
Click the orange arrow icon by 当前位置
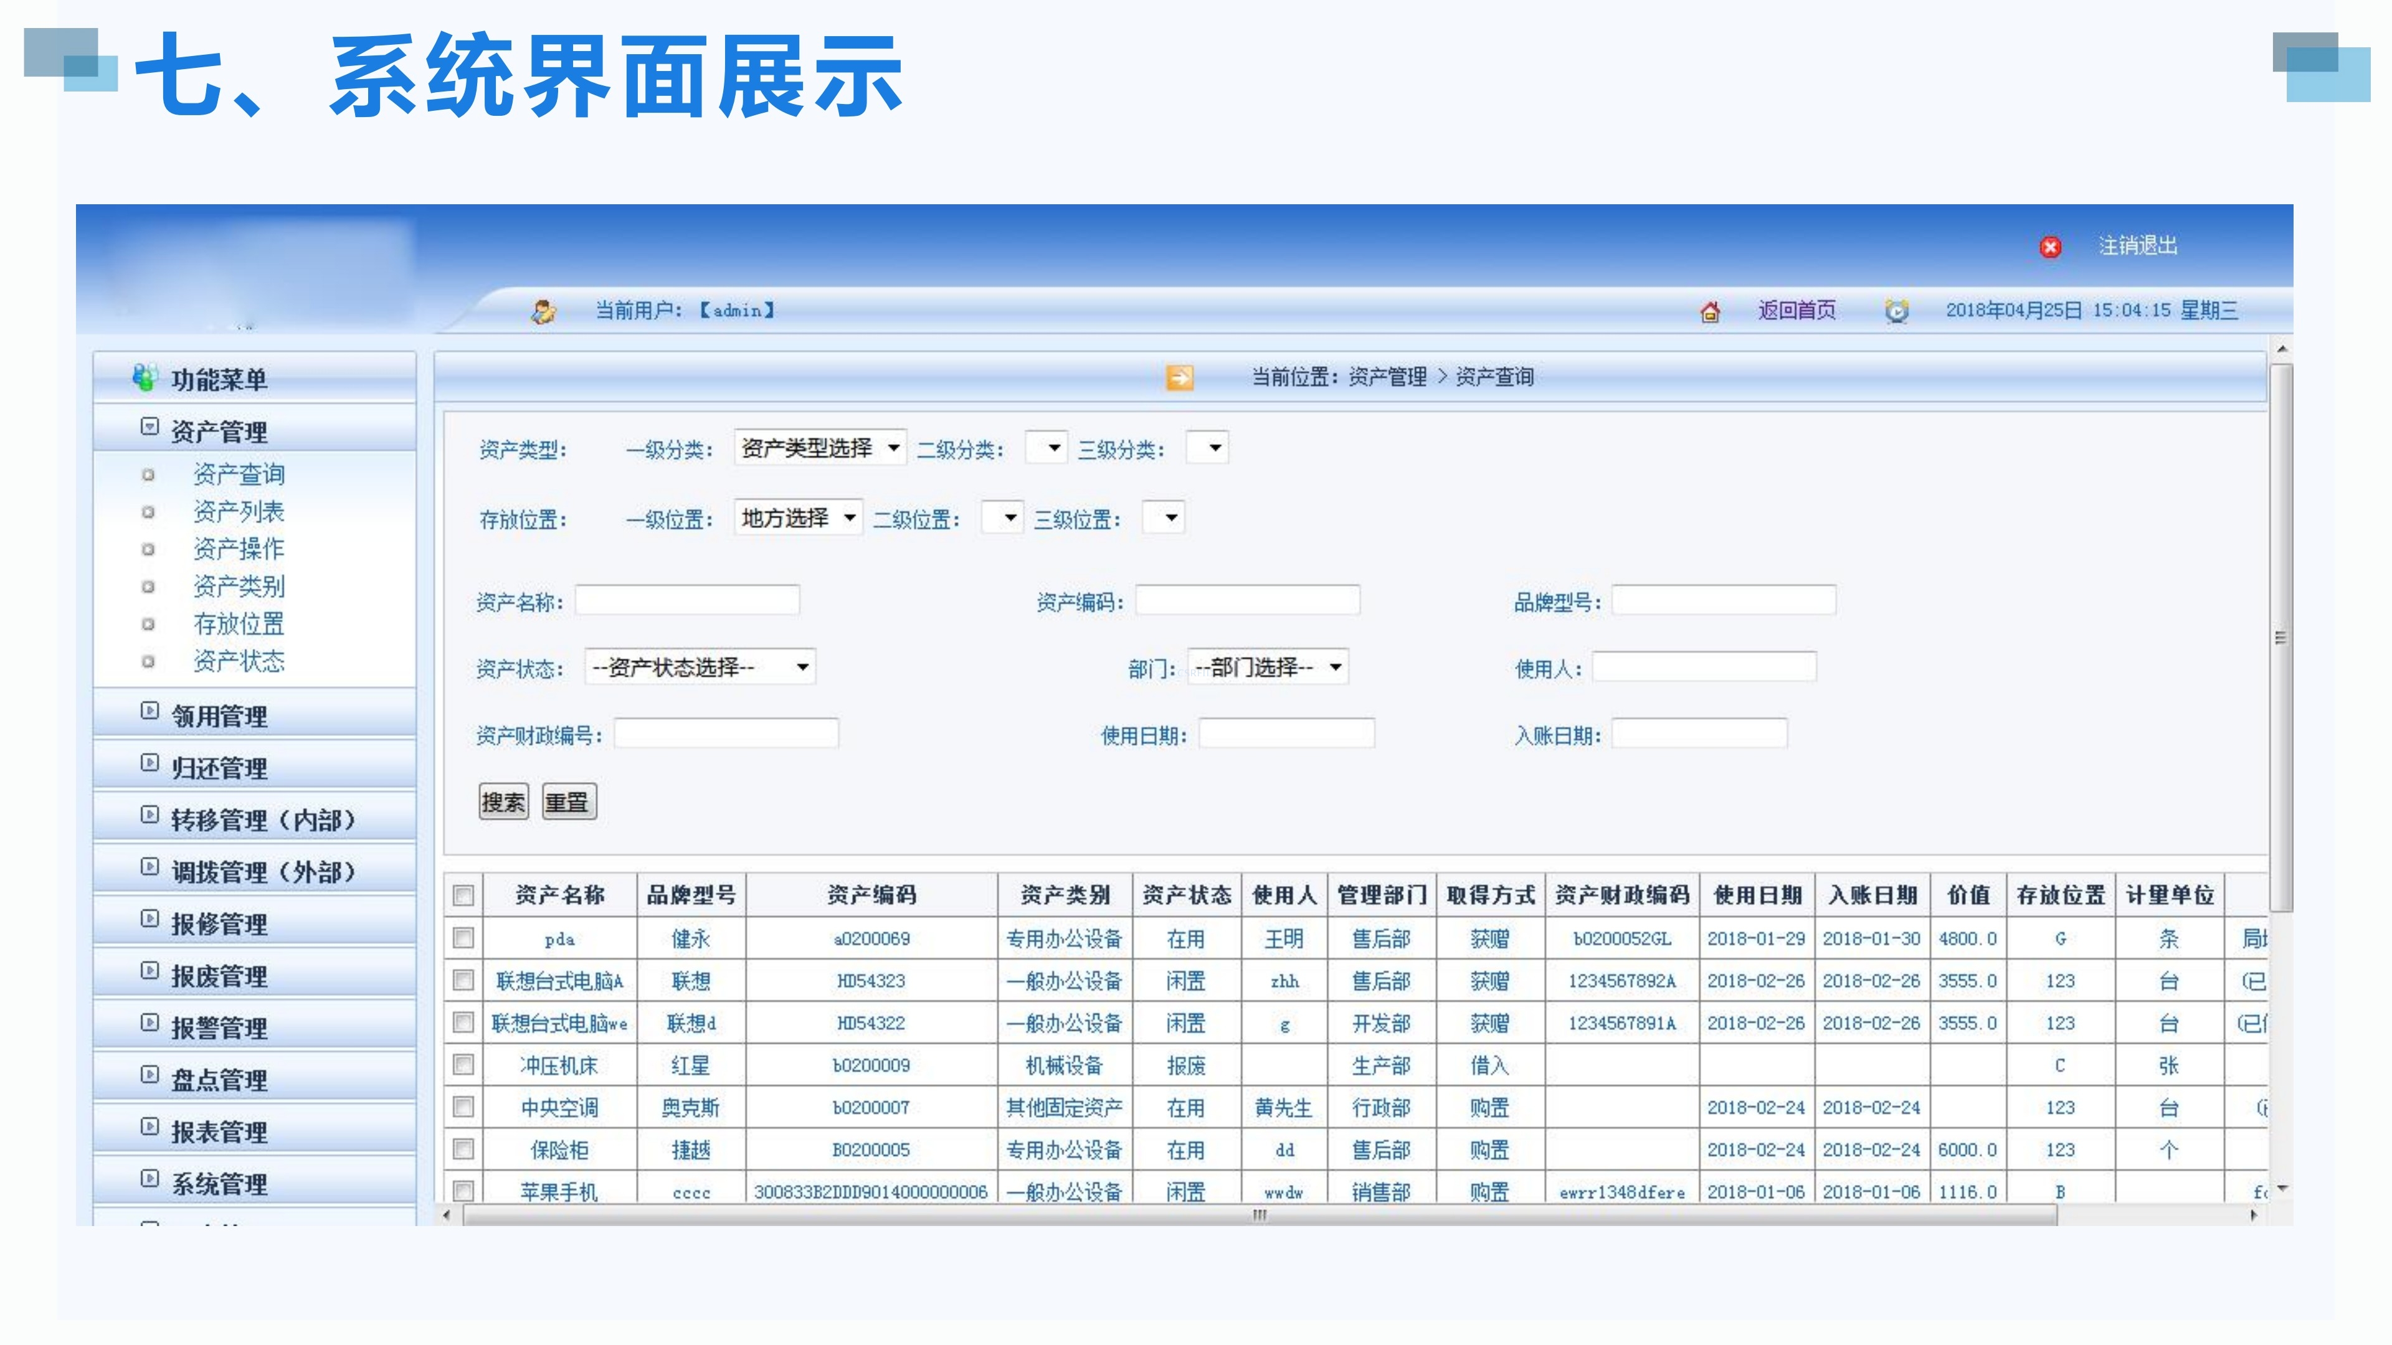[1179, 377]
